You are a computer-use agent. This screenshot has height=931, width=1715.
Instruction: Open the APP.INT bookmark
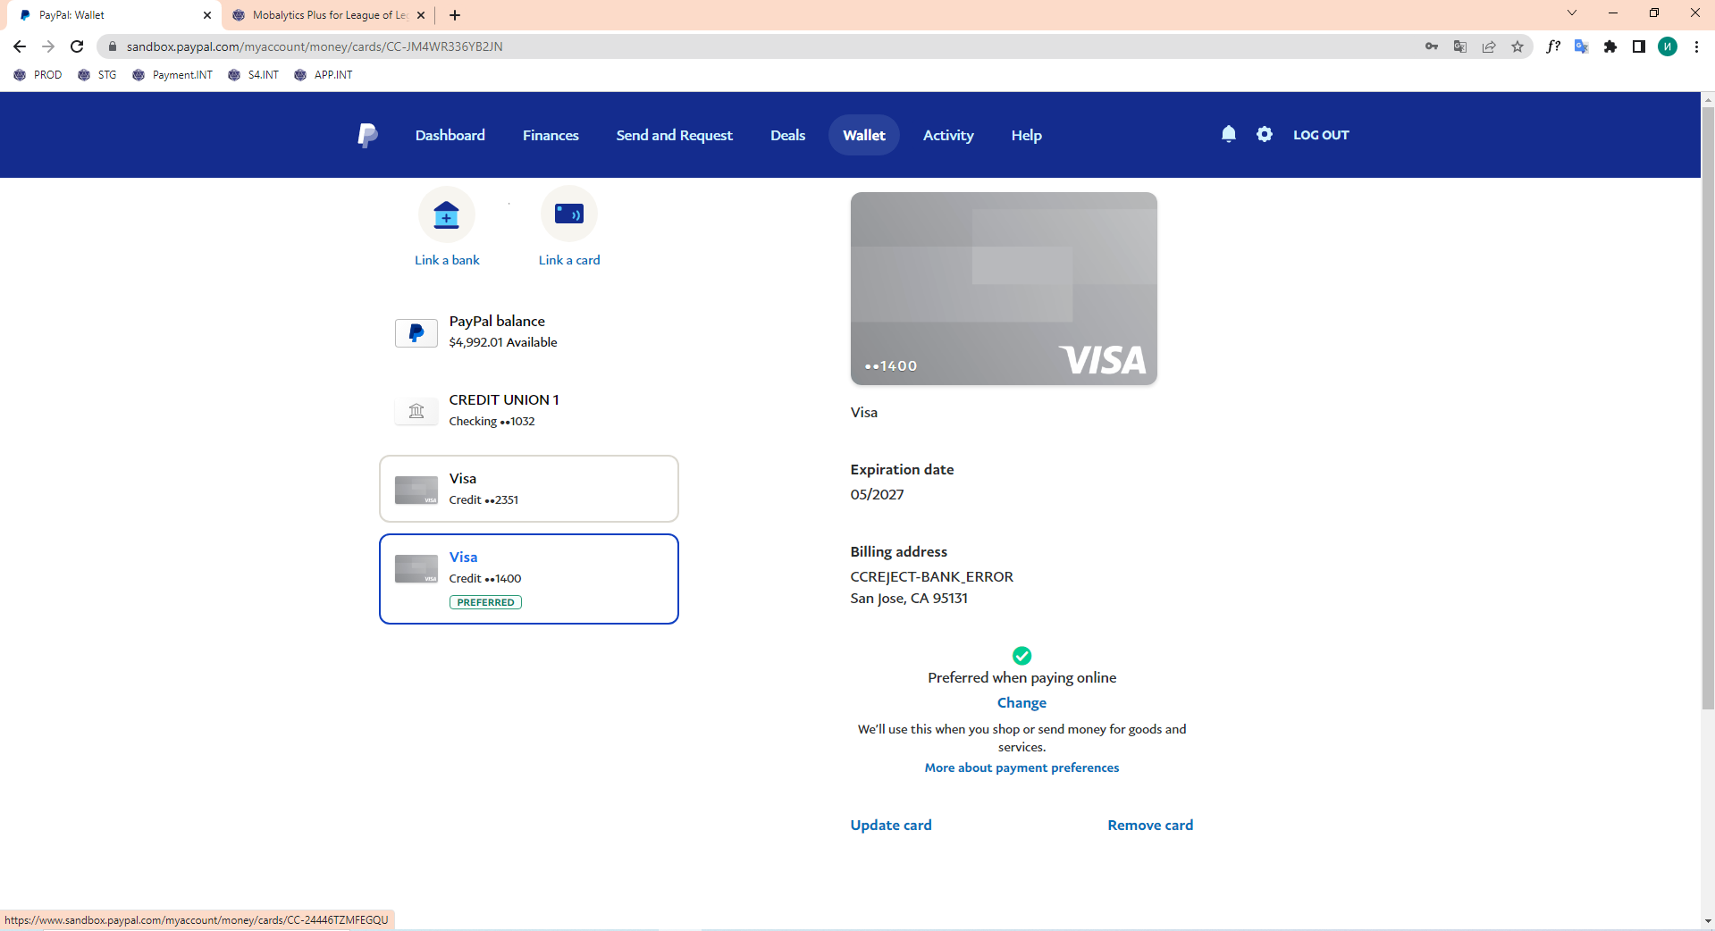324,75
